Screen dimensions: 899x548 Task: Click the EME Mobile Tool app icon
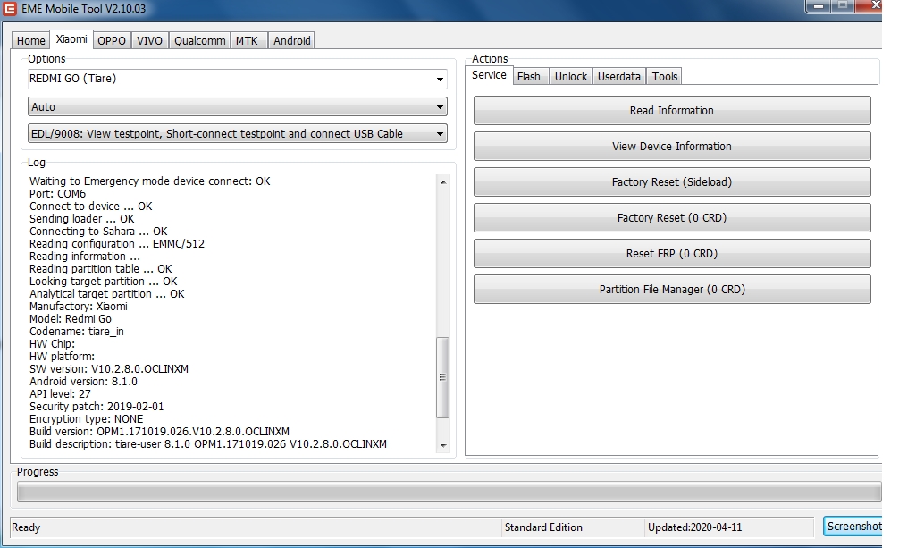click(x=9, y=9)
